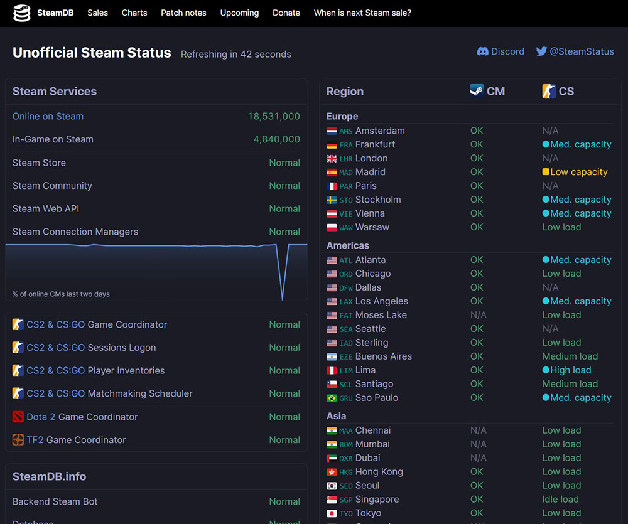Image resolution: width=628 pixels, height=524 pixels.
Task: Click the Twitter bird @SteamStatus icon
Action: pos(541,51)
